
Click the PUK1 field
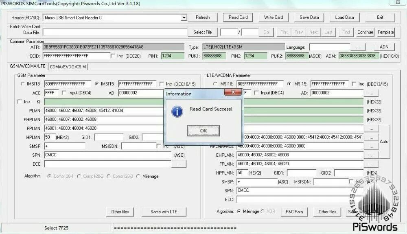[214, 56]
